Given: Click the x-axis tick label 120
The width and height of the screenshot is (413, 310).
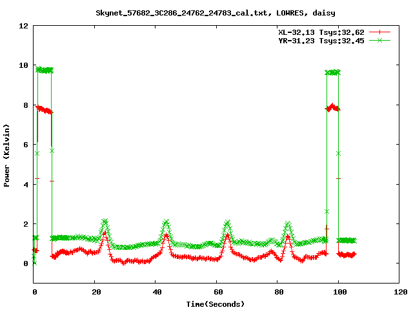Looking at the screenshot, I should pyautogui.click(x=401, y=292).
